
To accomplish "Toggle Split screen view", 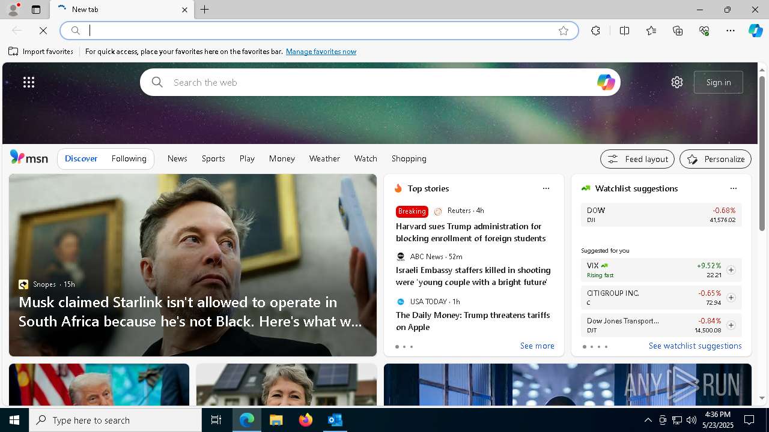I will tap(624, 31).
